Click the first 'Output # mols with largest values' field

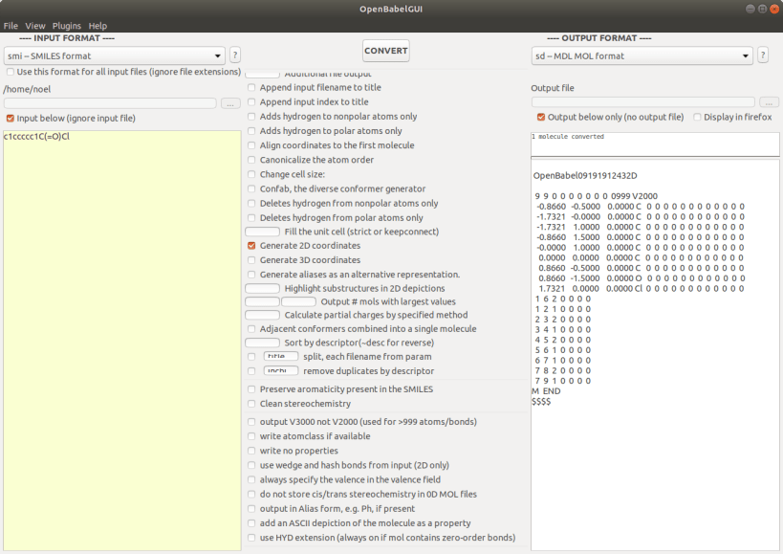262,301
